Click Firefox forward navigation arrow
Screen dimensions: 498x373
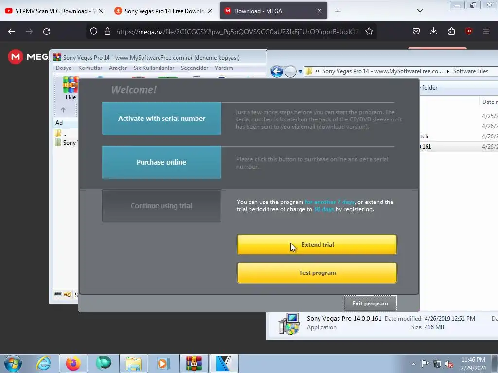(29, 32)
